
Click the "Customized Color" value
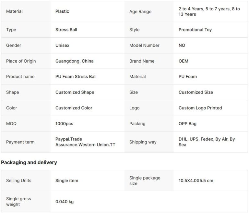click(74, 108)
